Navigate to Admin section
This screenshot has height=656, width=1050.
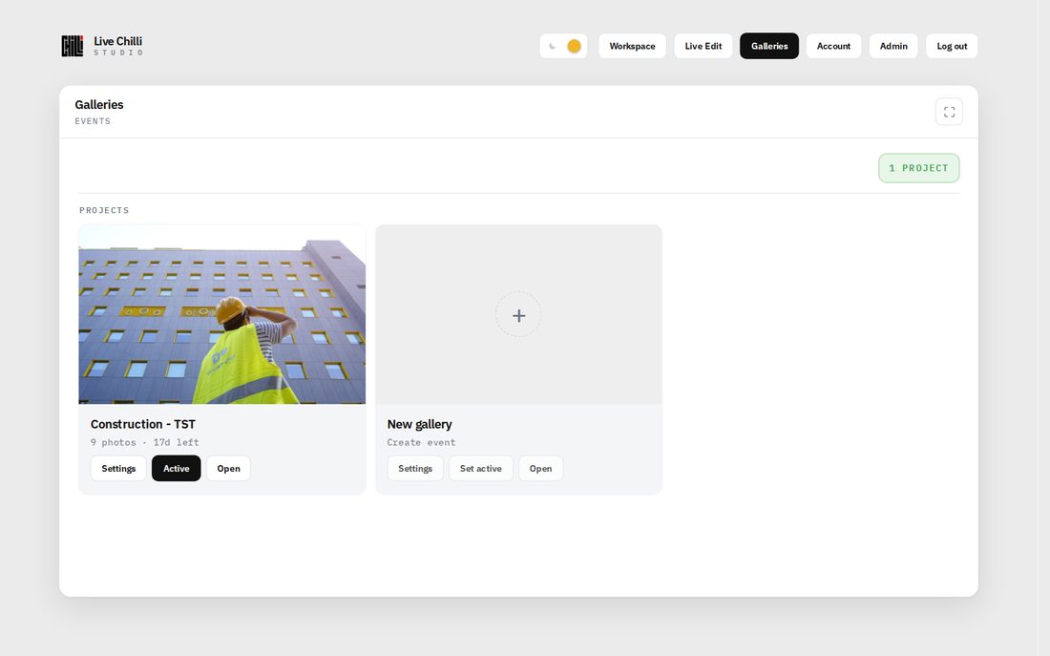coord(893,46)
